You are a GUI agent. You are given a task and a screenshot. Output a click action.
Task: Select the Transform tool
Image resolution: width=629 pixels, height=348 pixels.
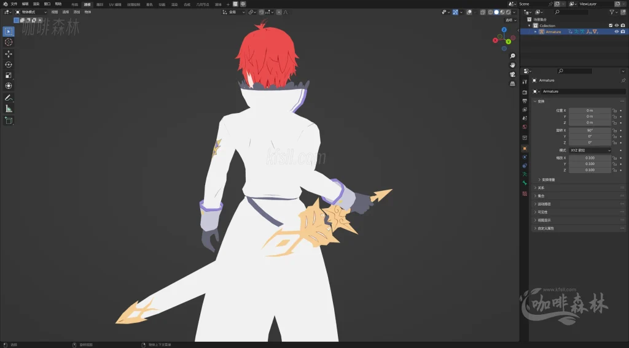click(x=9, y=86)
